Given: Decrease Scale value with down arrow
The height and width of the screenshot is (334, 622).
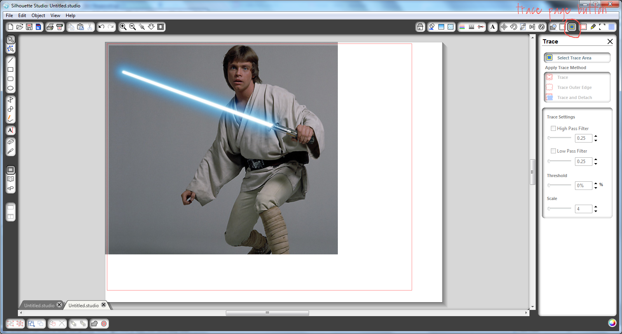Looking at the screenshot, I should click(x=596, y=211).
